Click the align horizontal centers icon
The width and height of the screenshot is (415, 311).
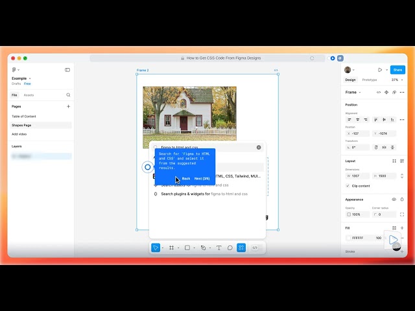(x=357, y=120)
